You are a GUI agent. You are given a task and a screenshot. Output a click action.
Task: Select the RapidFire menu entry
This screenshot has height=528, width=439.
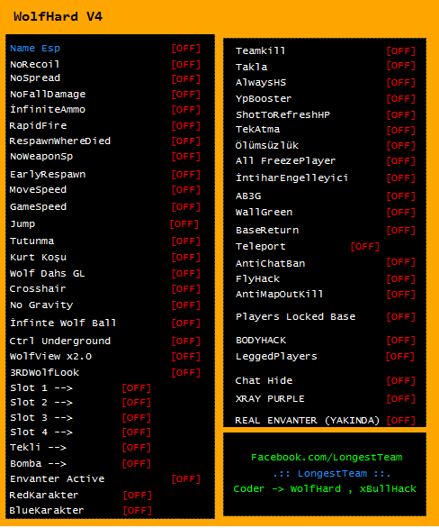[38, 125]
